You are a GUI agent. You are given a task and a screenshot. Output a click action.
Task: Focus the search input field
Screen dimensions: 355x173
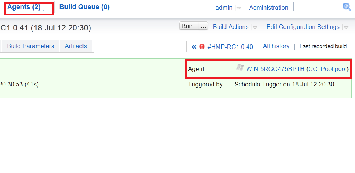click(317, 6)
